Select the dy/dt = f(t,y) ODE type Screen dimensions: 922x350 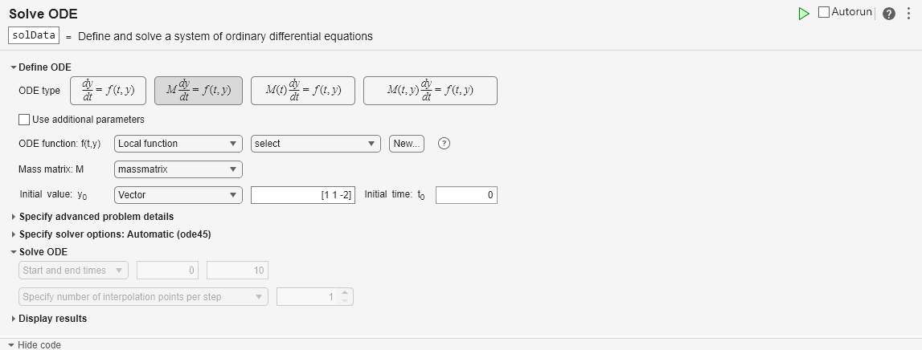click(108, 91)
